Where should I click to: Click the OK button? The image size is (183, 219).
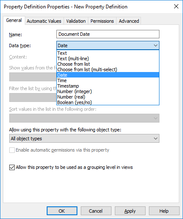[x=62, y=211]
